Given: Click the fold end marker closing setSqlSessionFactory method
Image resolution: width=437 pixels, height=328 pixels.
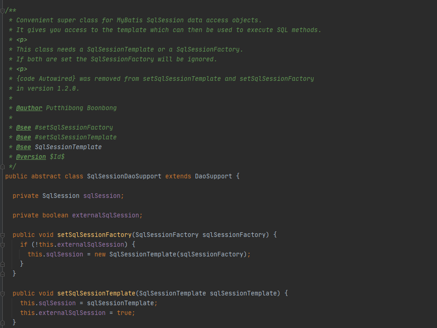Looking at the screenshot, I should tap(2, 274).
